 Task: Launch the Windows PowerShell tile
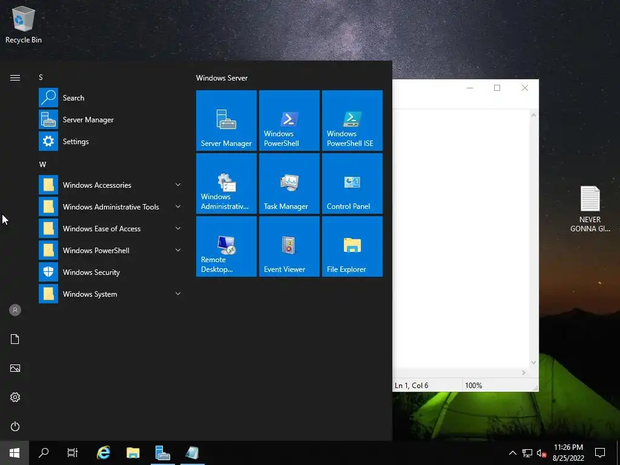289,120
